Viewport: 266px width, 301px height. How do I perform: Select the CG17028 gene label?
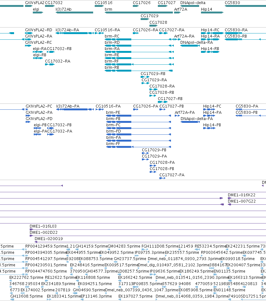tap(158, 22)
